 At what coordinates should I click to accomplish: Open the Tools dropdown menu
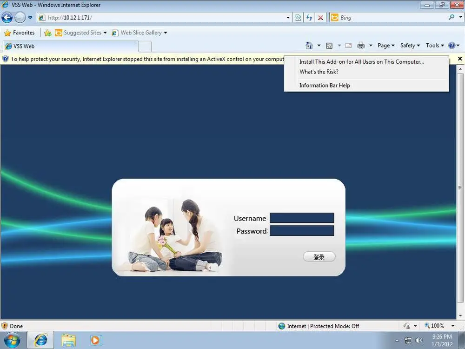coord(435,46)
